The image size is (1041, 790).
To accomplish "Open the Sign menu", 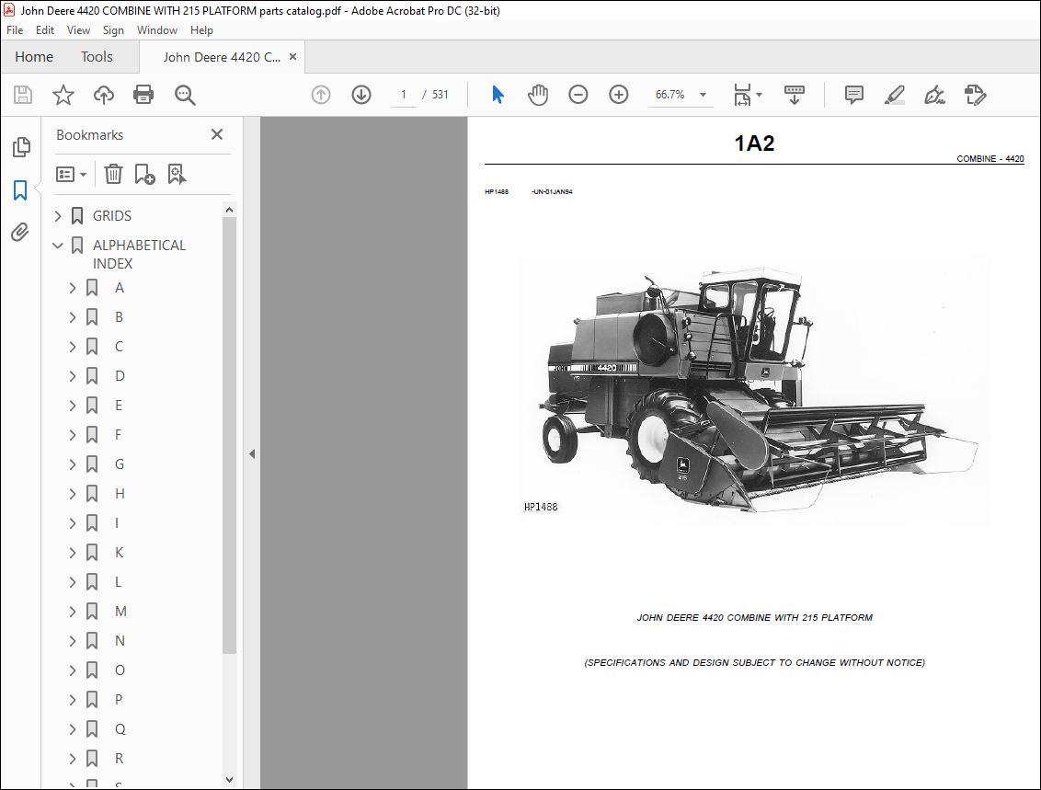I will 113,29.
